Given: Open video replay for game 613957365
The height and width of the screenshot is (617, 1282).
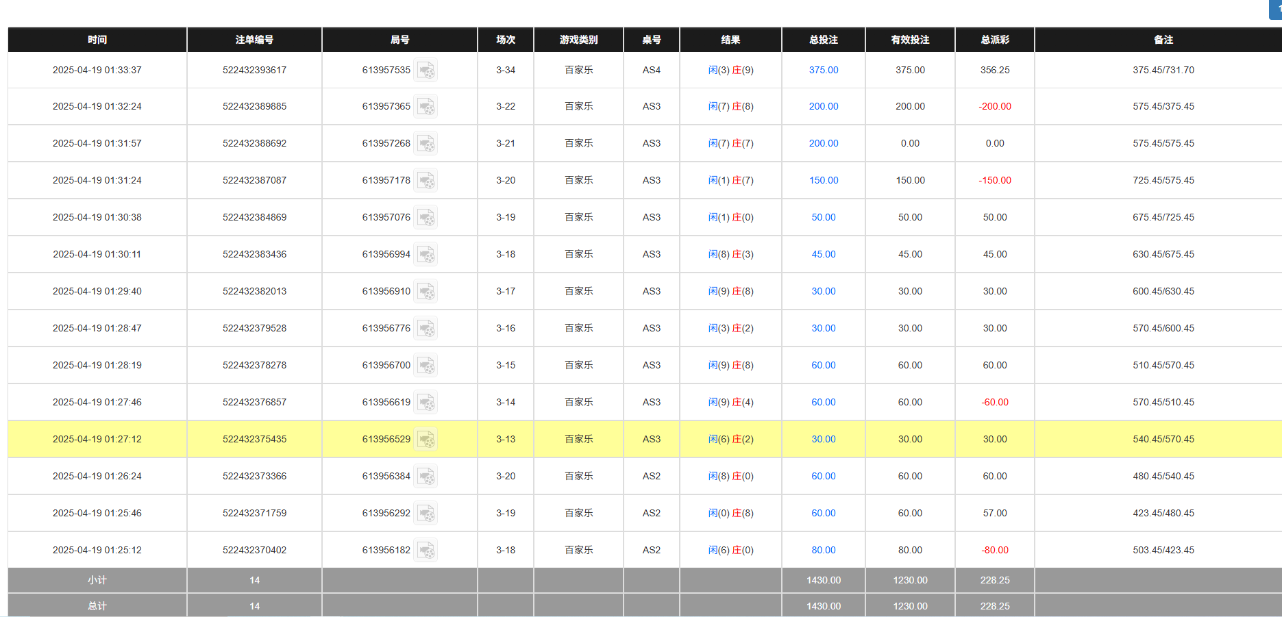Looking at the screenshot, I should [x=426, y=107].
